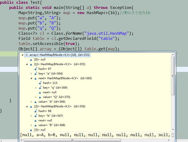Screen dimensions: 188x142
Task: Expand the value= "A" (id=366) node
Action: click(31, 102)
